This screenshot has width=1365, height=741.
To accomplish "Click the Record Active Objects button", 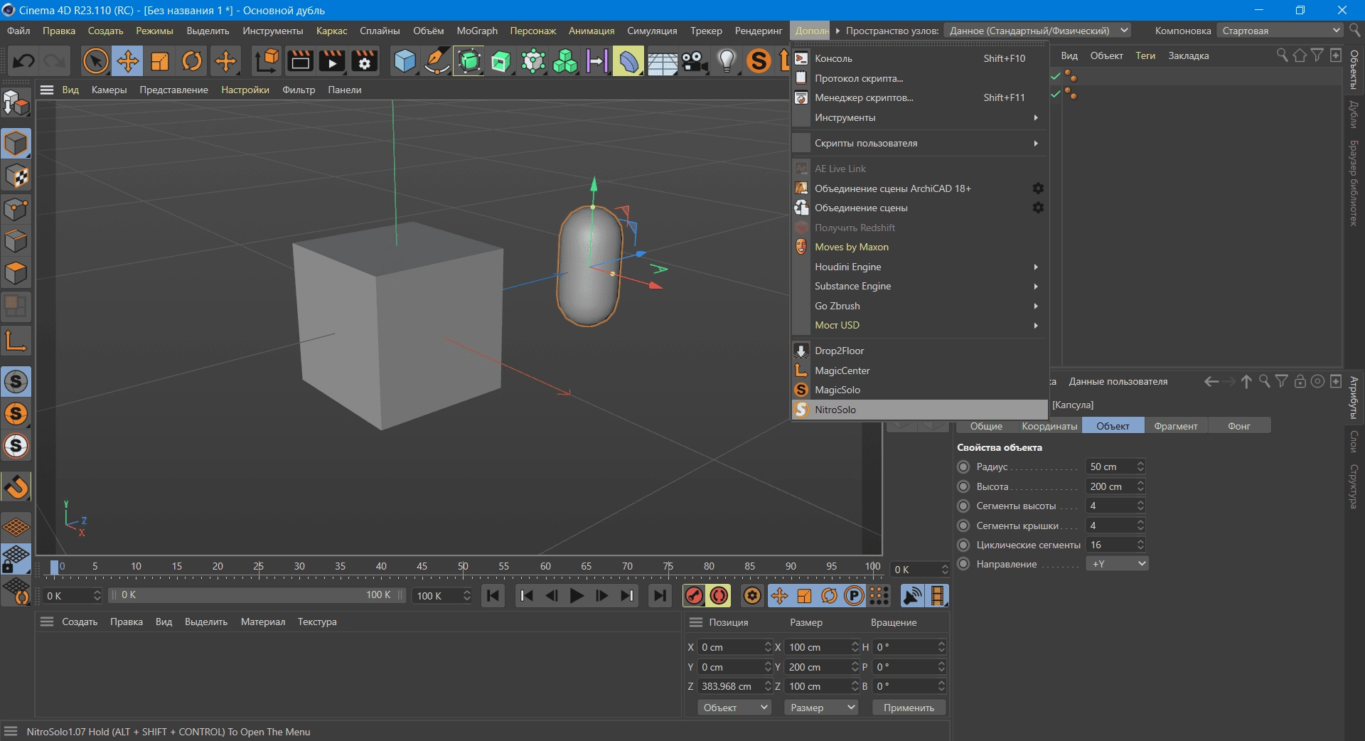I will (694, 596).
